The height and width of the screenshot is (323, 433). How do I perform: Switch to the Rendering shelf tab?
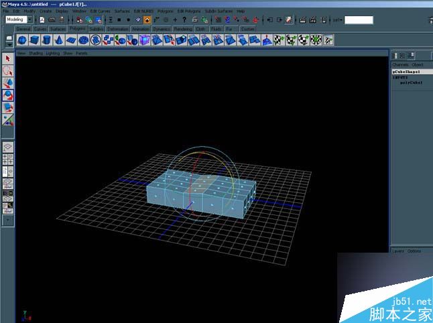(183, 29)
